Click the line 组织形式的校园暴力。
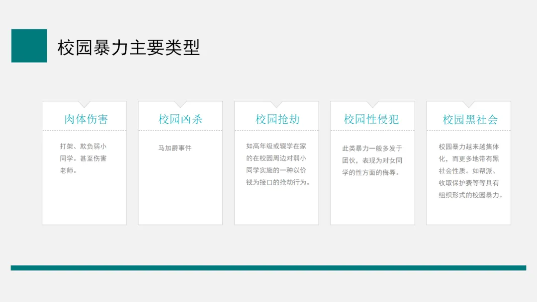The width and height of the screenshot is (537, 302). pyautogui.click(x=470, y=195)
